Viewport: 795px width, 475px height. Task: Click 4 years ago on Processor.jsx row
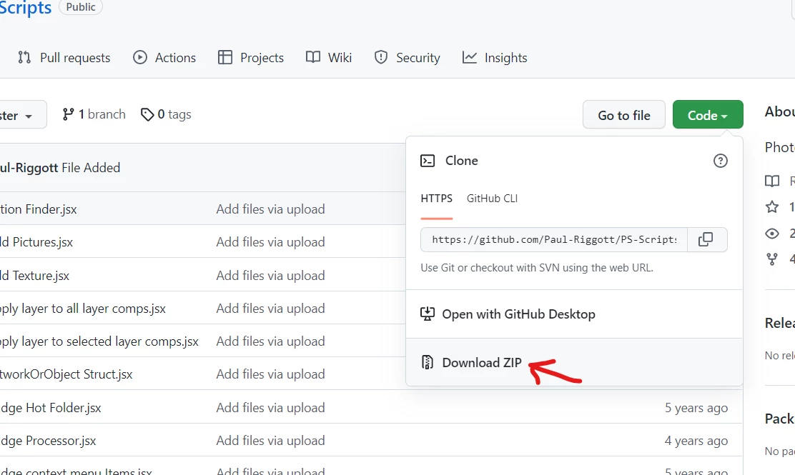point(696,441)
